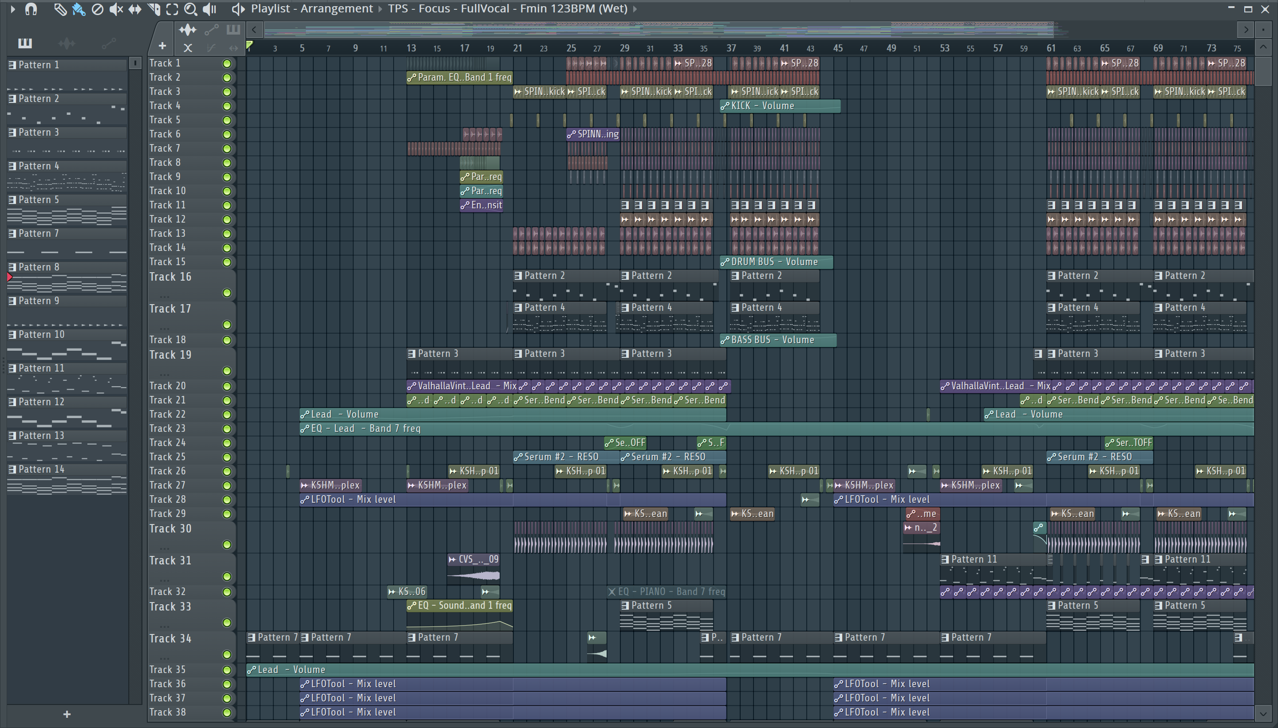This screenshot has width=1278, height=728.
Task: Click the X crossfade icon under clip focus
Action: point(188,48)
